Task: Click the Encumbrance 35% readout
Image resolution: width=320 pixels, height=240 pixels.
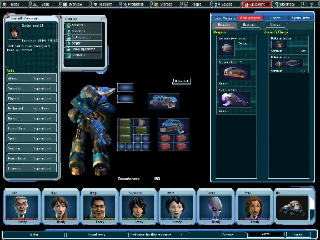Action: coord(139,179)
